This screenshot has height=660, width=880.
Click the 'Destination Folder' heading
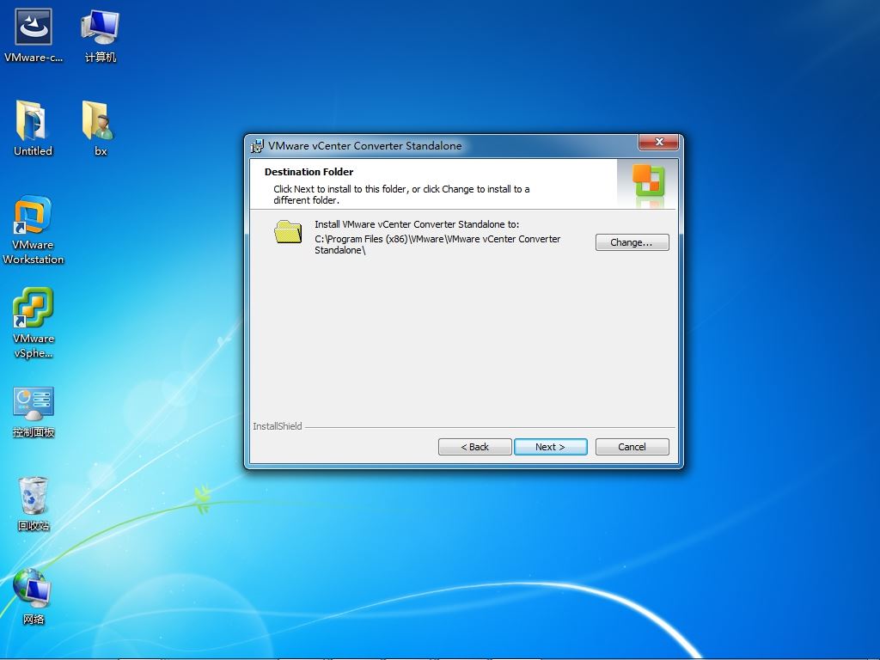(x=309, y=172)
